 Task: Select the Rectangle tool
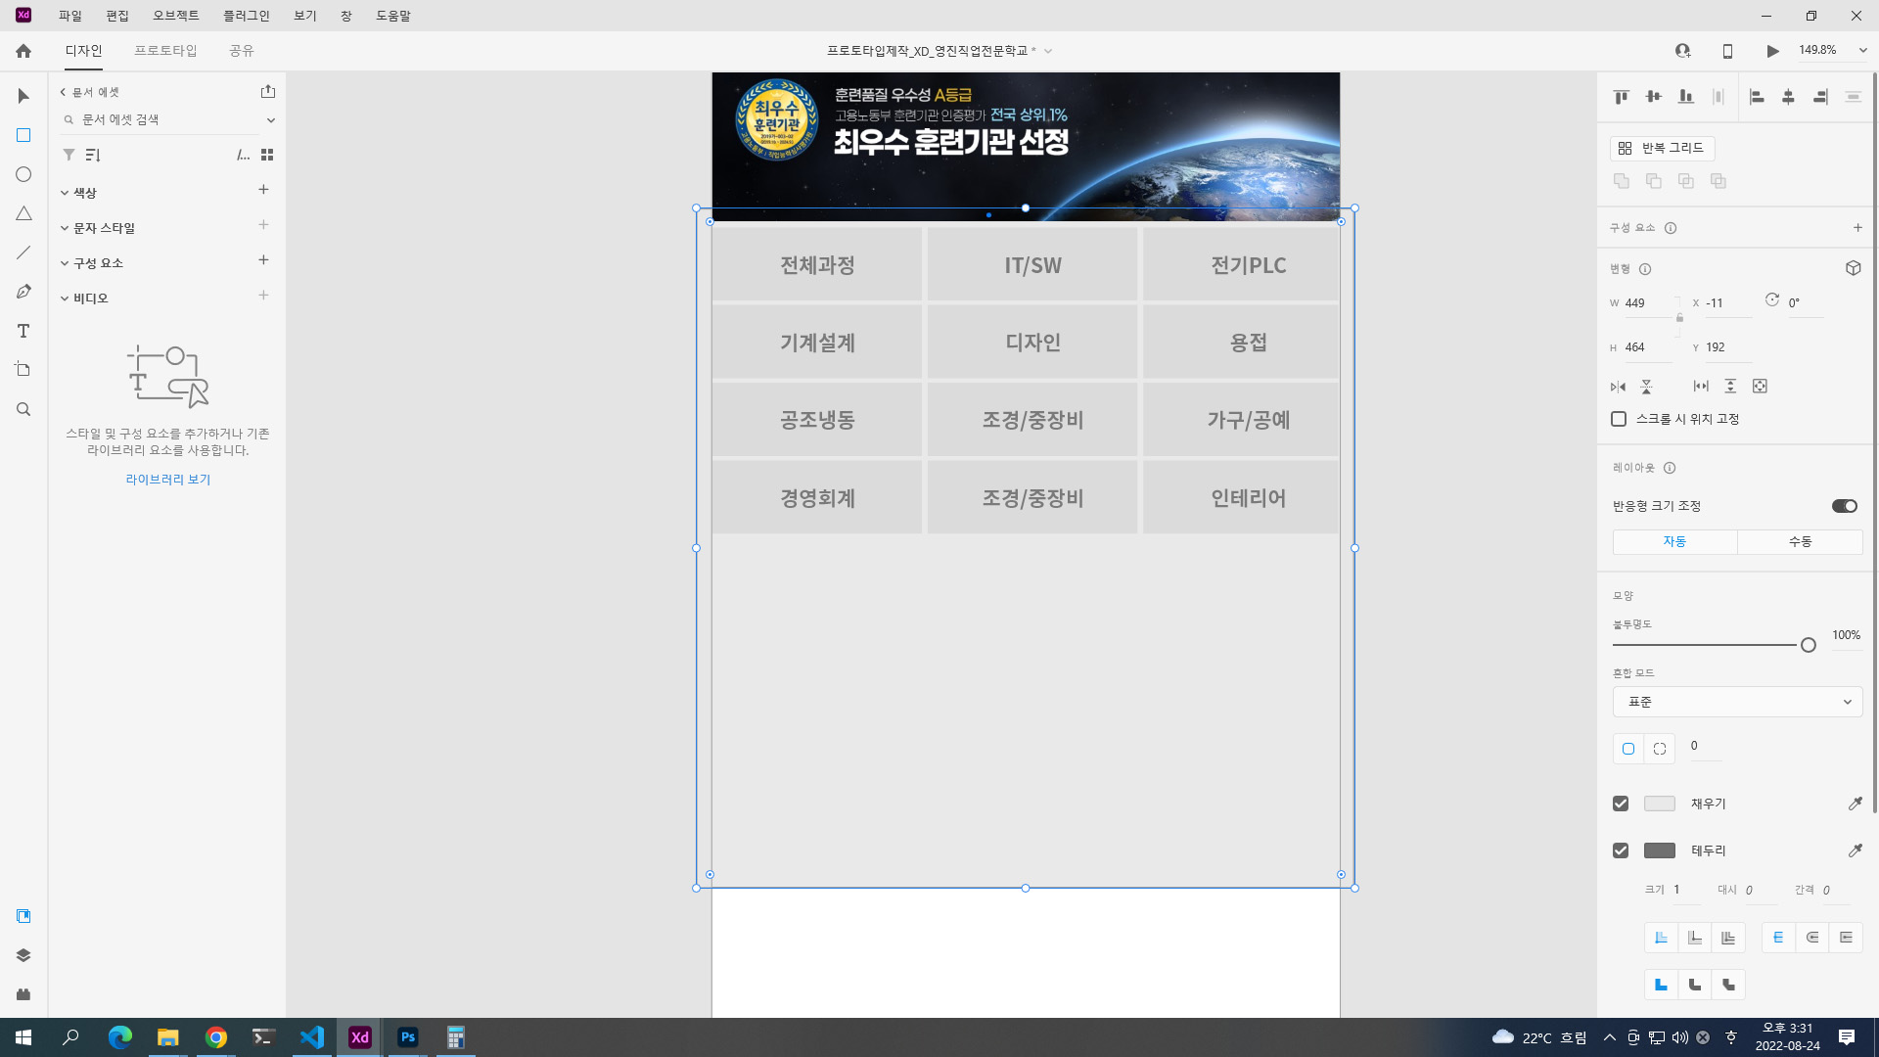(x=23, y=135)
